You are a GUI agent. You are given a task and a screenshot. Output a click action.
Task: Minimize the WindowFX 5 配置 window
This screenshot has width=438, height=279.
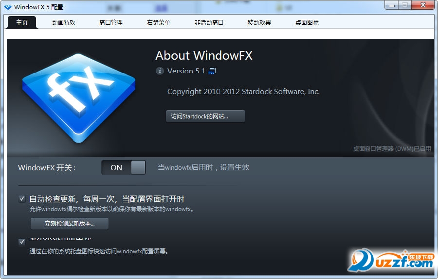(x=391, y=5)
